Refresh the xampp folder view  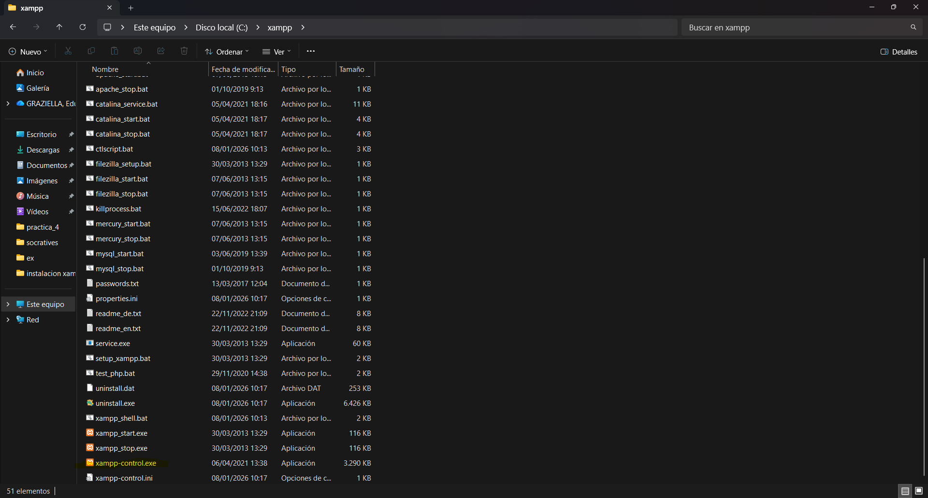[x=83, y=28]
